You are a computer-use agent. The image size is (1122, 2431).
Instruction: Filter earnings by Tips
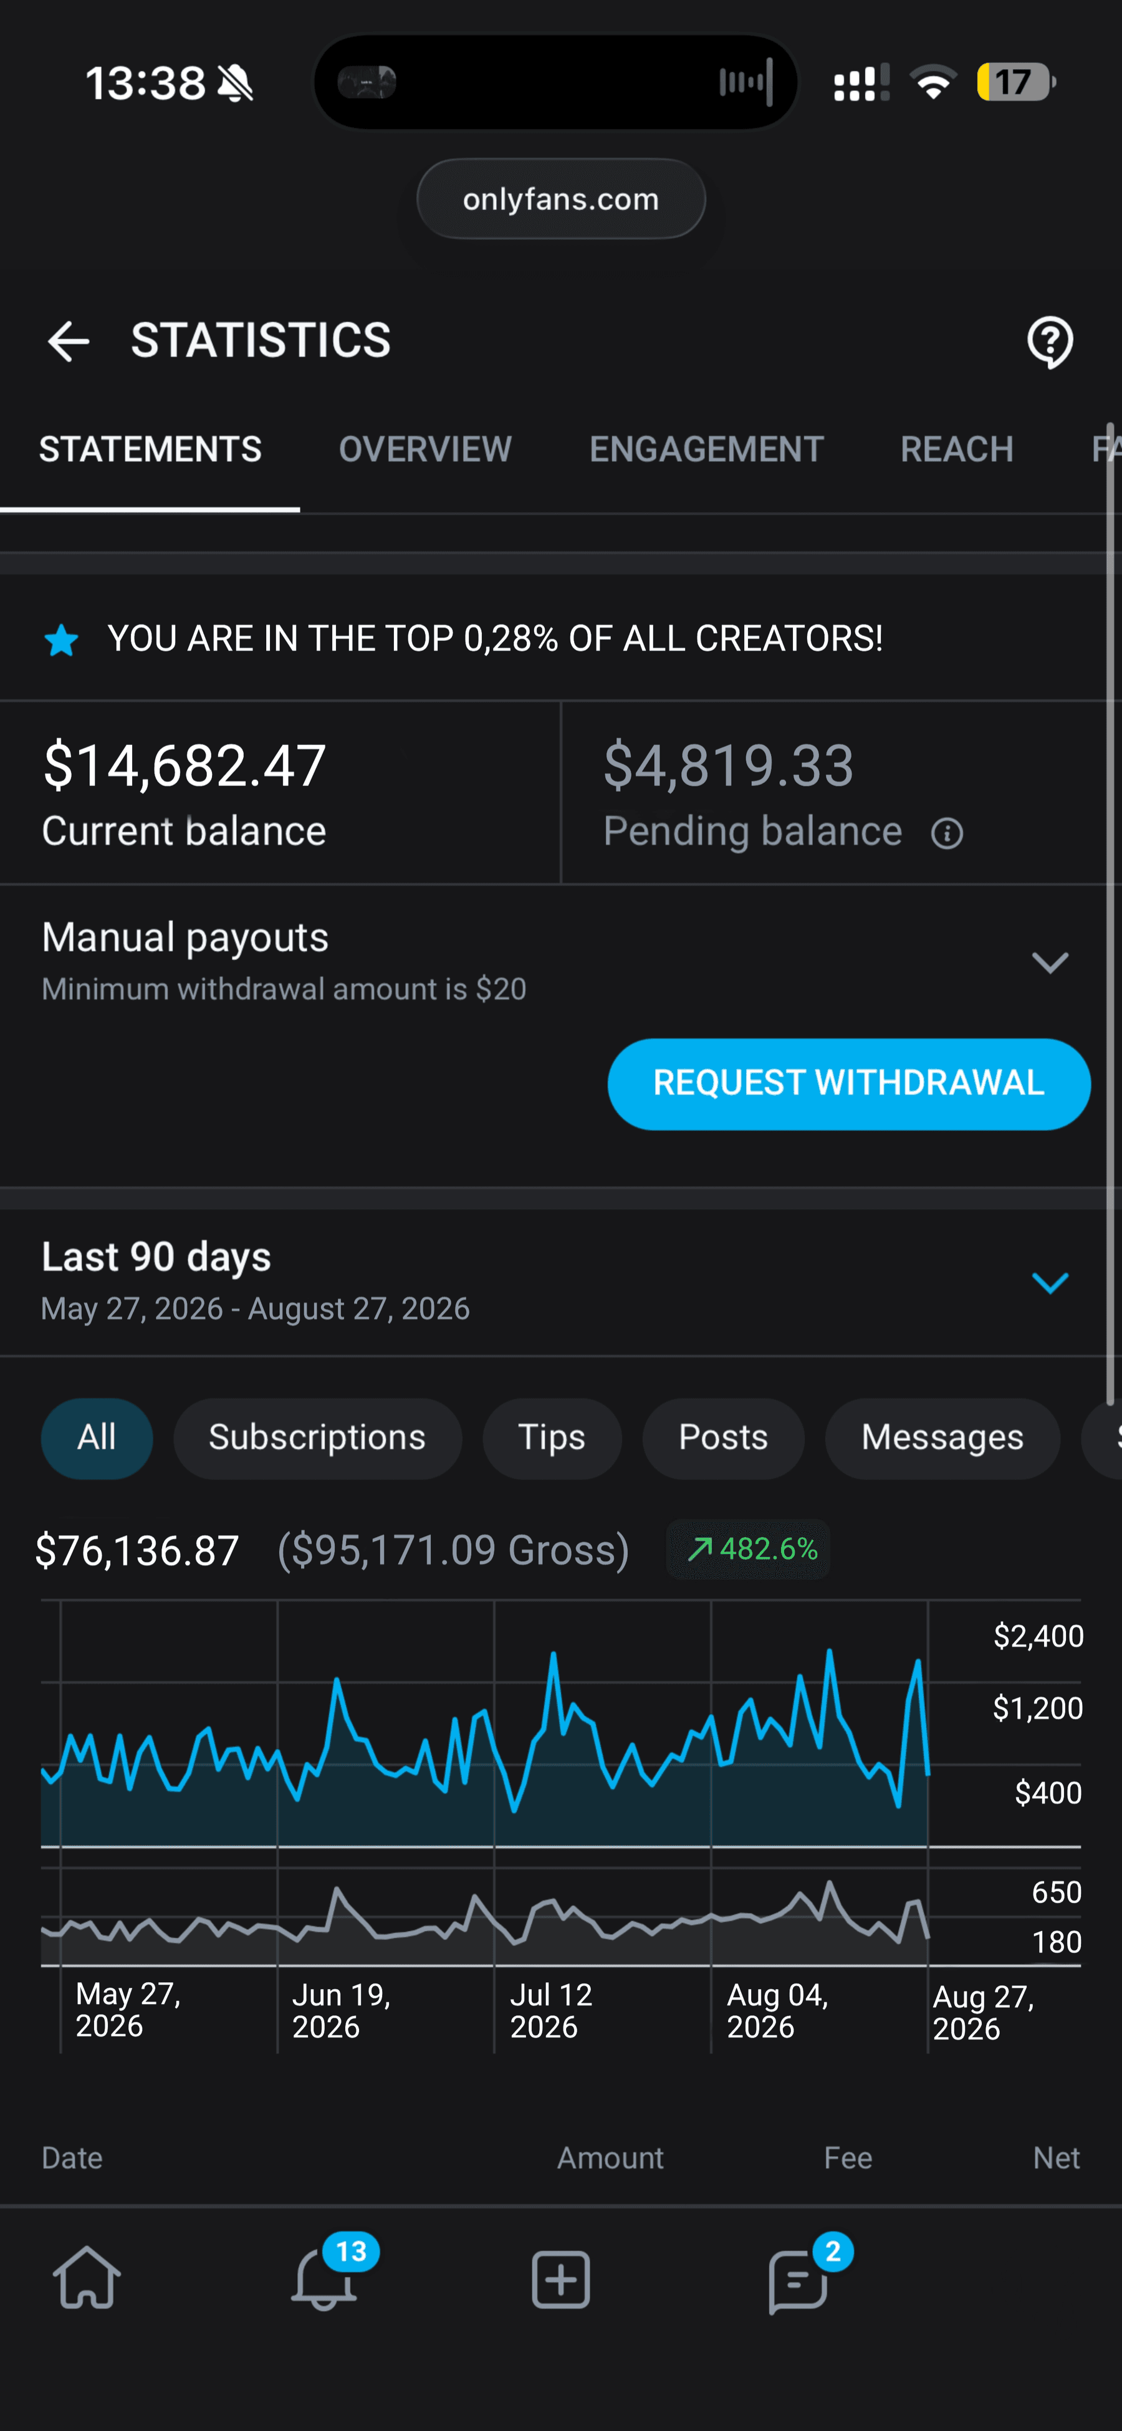tap(552, 1437)
